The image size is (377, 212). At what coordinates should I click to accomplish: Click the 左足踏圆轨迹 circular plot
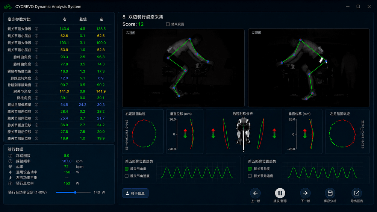pos(342,133)
